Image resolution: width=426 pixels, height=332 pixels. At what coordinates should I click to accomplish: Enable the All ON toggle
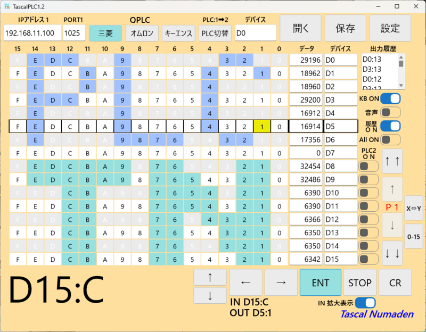point(390,140)
